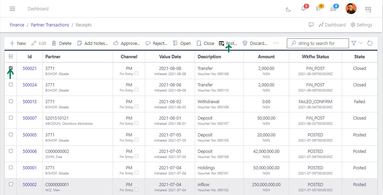383x195 pixels.
Task: Navigate to Partner Transactions breadcrumb
Action: coord(50,25)
